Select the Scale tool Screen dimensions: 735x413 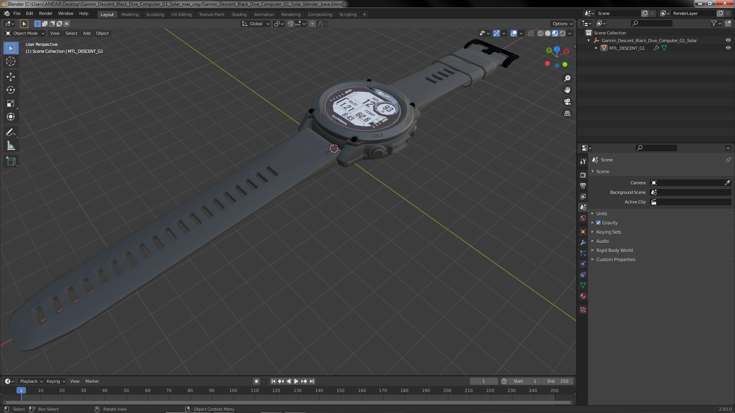pyautogui.click(x=11, y=104)
